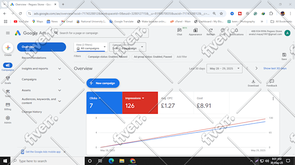Click Add filter
The width and height of the screenshot is (295, 165).
(x=182, y=57)
